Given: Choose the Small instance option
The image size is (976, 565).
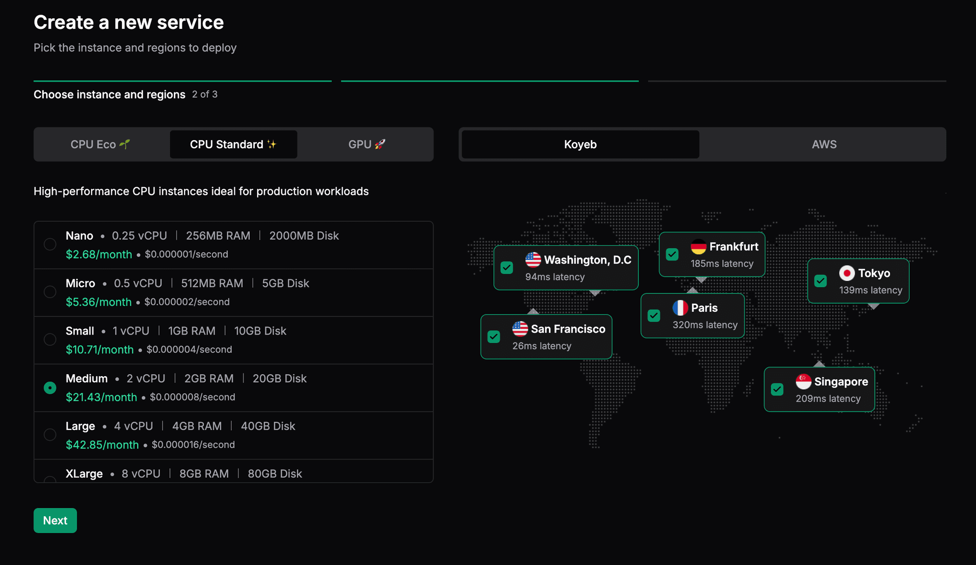Looking at the screenshot, I should tap(50, 340).
